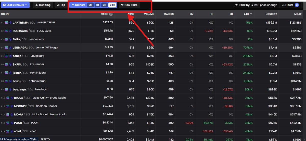
Task: Click the bar chart icon on Top
Action: point(58,5)
